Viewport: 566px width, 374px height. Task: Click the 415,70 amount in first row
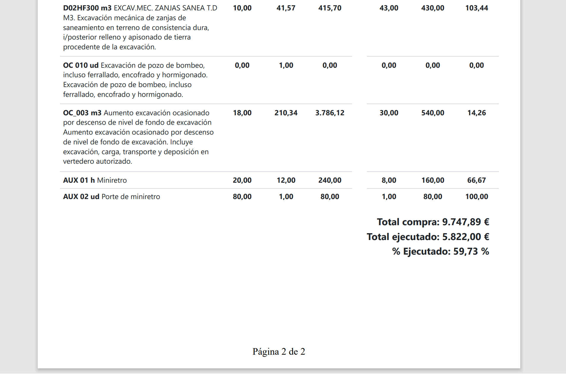coord(329,8)
